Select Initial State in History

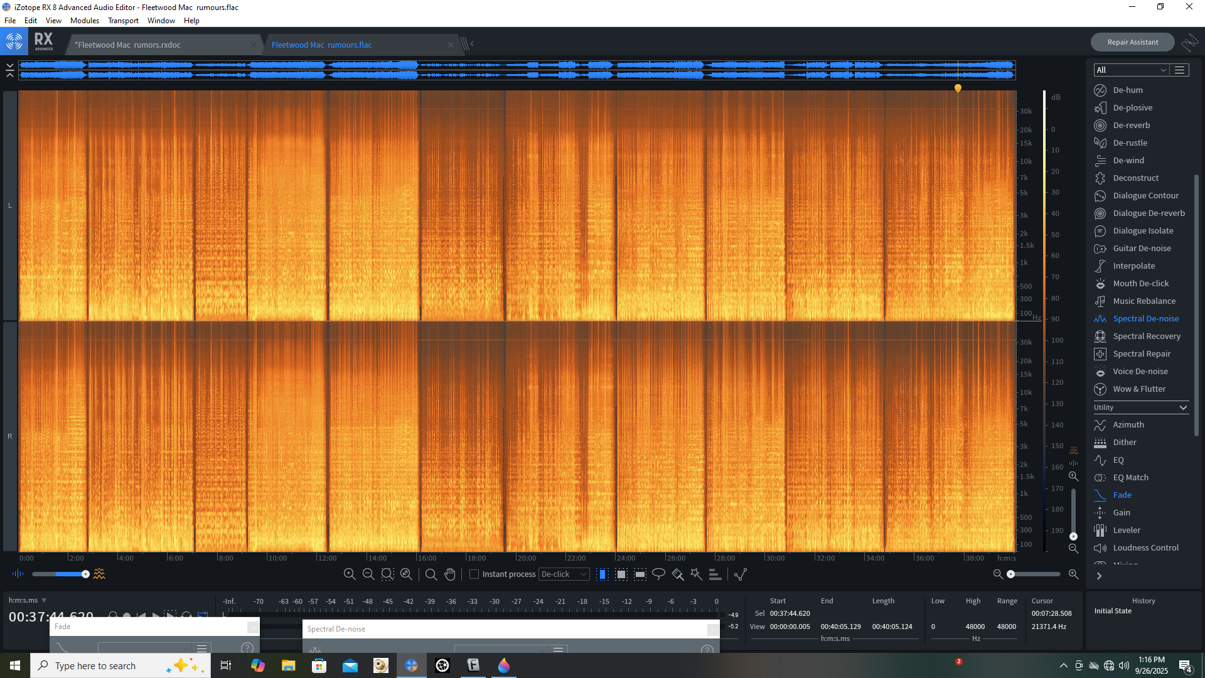tap(1113, 611)
